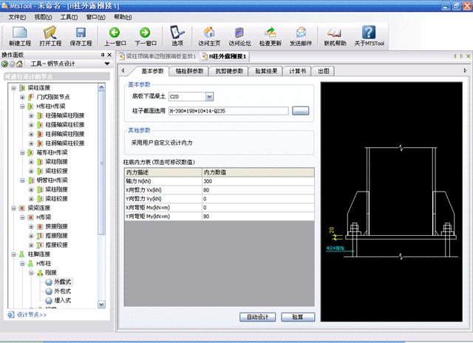This screenshot has height=343, width=473.
Task: Expand the 门式刚架节点 tree node
Action: (x=22, y=97)
